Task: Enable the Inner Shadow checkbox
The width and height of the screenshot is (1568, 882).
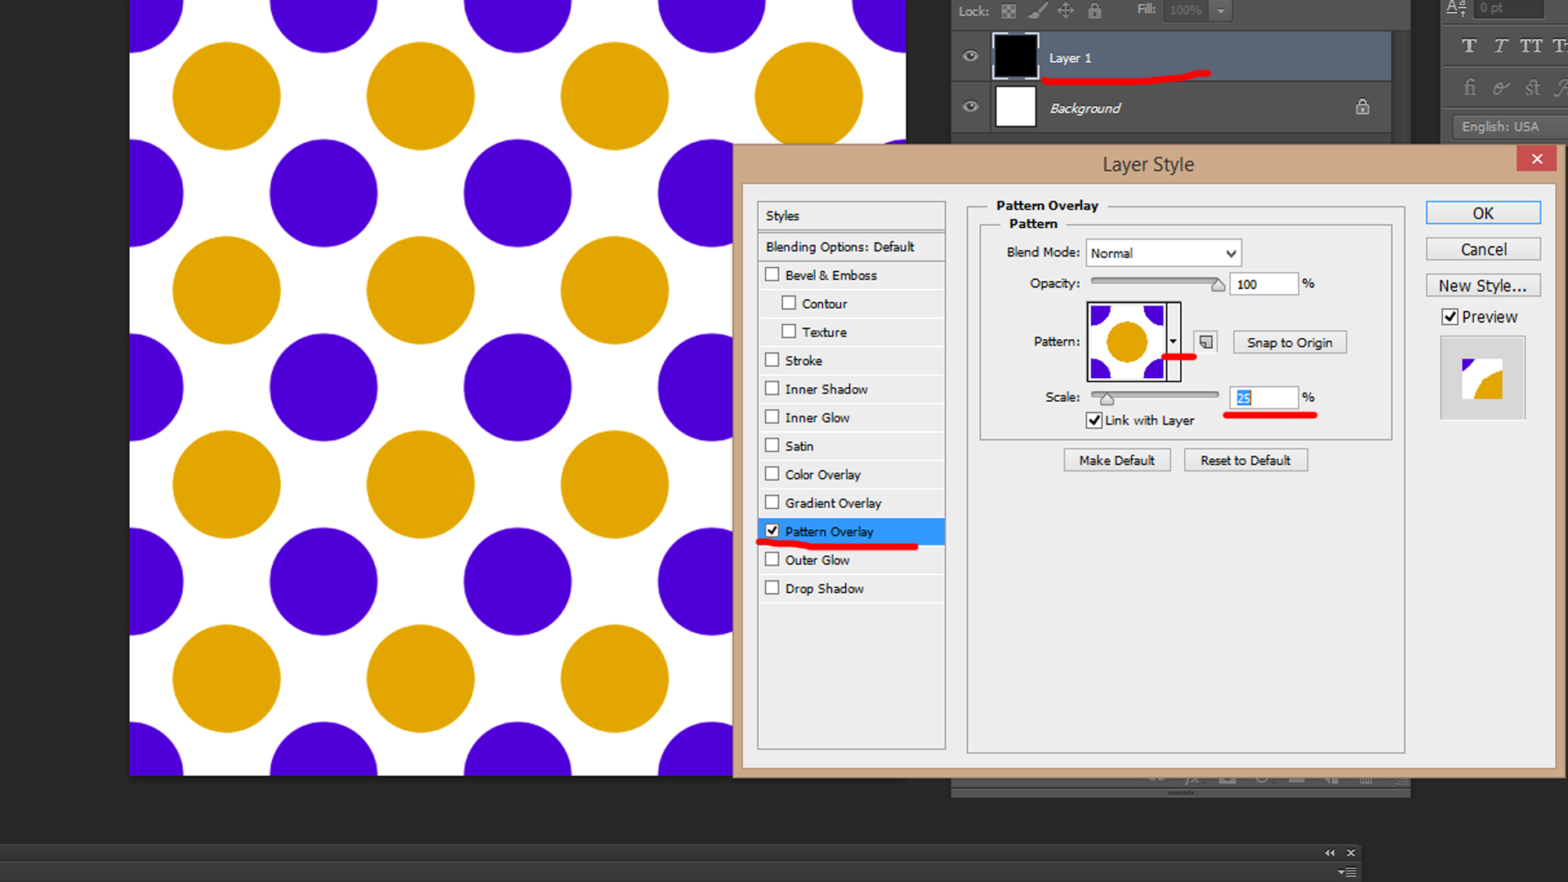Action: tap(772, 388)
